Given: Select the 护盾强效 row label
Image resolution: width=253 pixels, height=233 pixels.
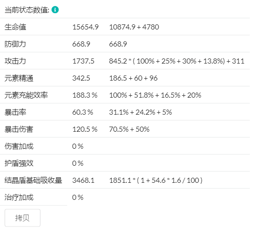Looking at the screenshot, I should (19, 163).
